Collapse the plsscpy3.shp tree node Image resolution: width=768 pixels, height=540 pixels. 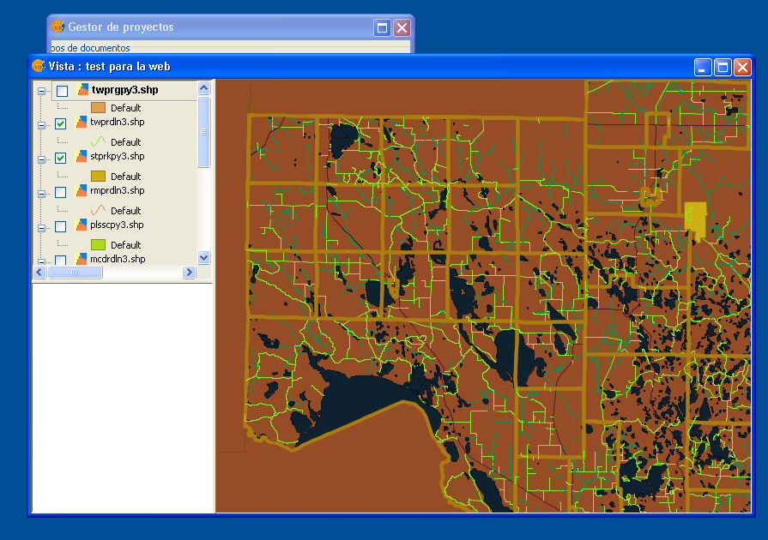pyautogui.click(x=41, y=228)
